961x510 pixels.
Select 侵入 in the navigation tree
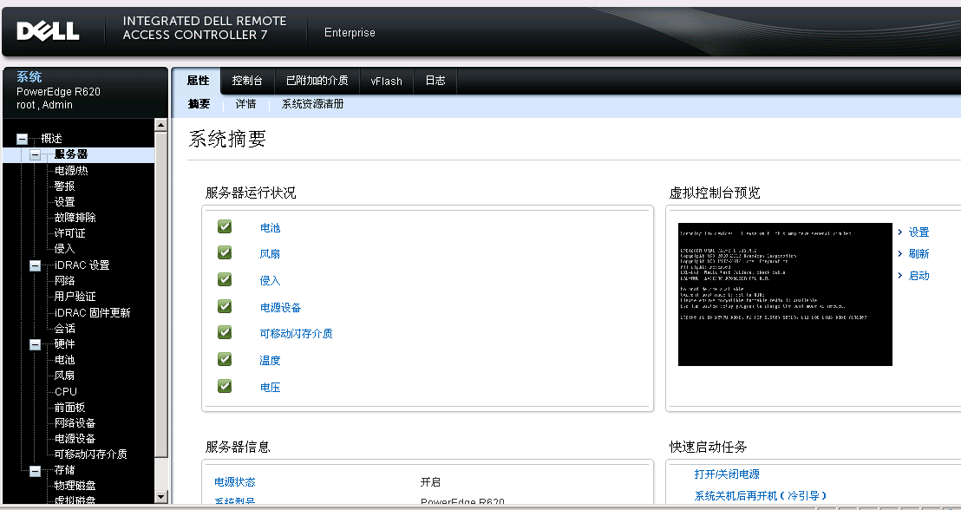(x=64, y=248)
